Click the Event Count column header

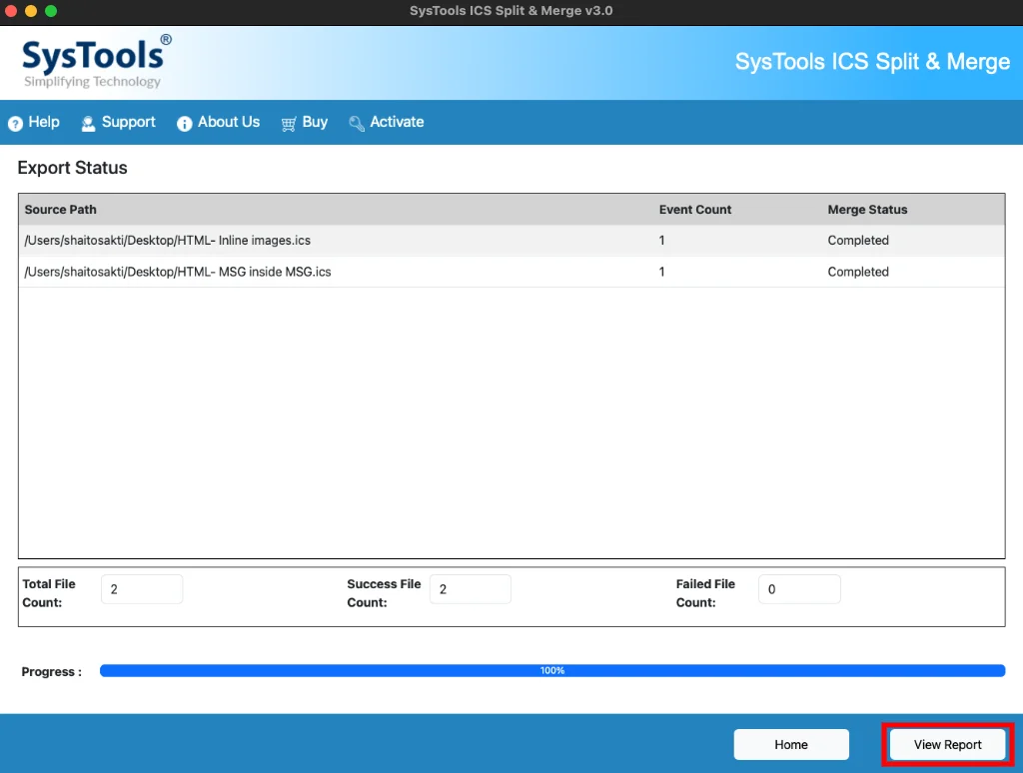[695, 210]
